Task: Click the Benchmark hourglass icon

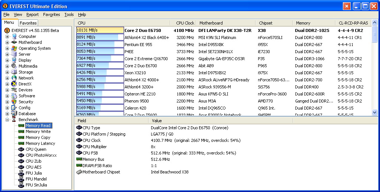Action: [14, 120]
